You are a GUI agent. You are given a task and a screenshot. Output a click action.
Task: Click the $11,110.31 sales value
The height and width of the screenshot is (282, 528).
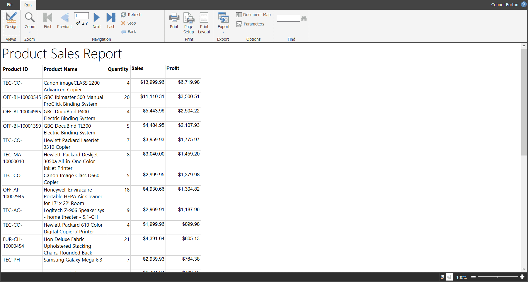[152, 96]
